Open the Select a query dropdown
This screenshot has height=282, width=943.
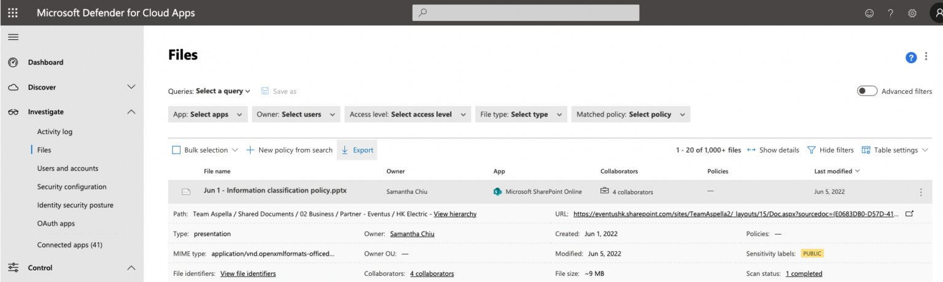[223, 91]
